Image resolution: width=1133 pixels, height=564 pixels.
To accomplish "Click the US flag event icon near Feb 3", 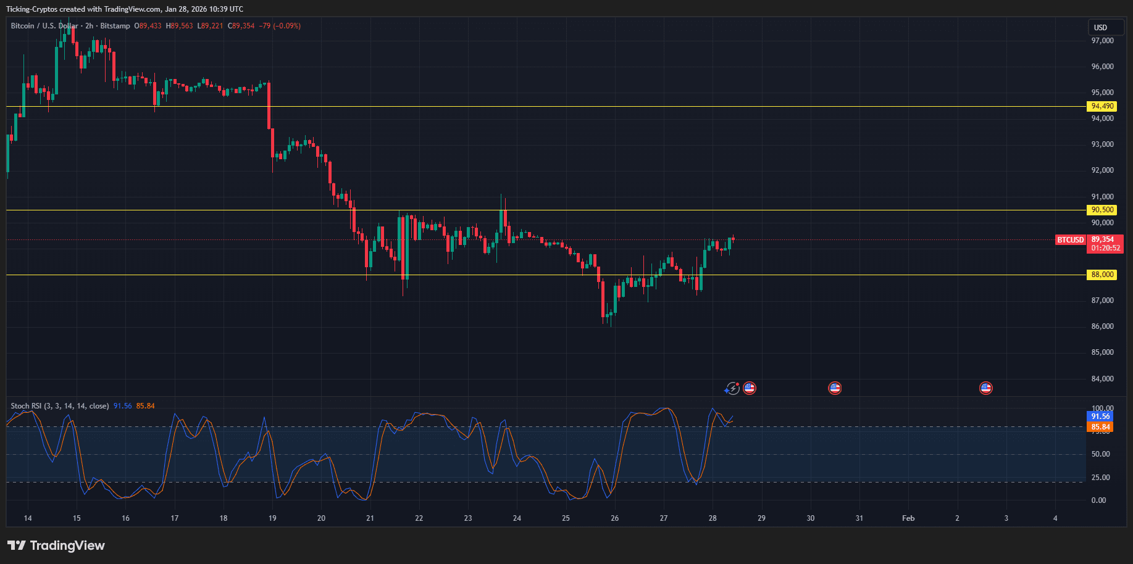I will (x=985, y=388).
